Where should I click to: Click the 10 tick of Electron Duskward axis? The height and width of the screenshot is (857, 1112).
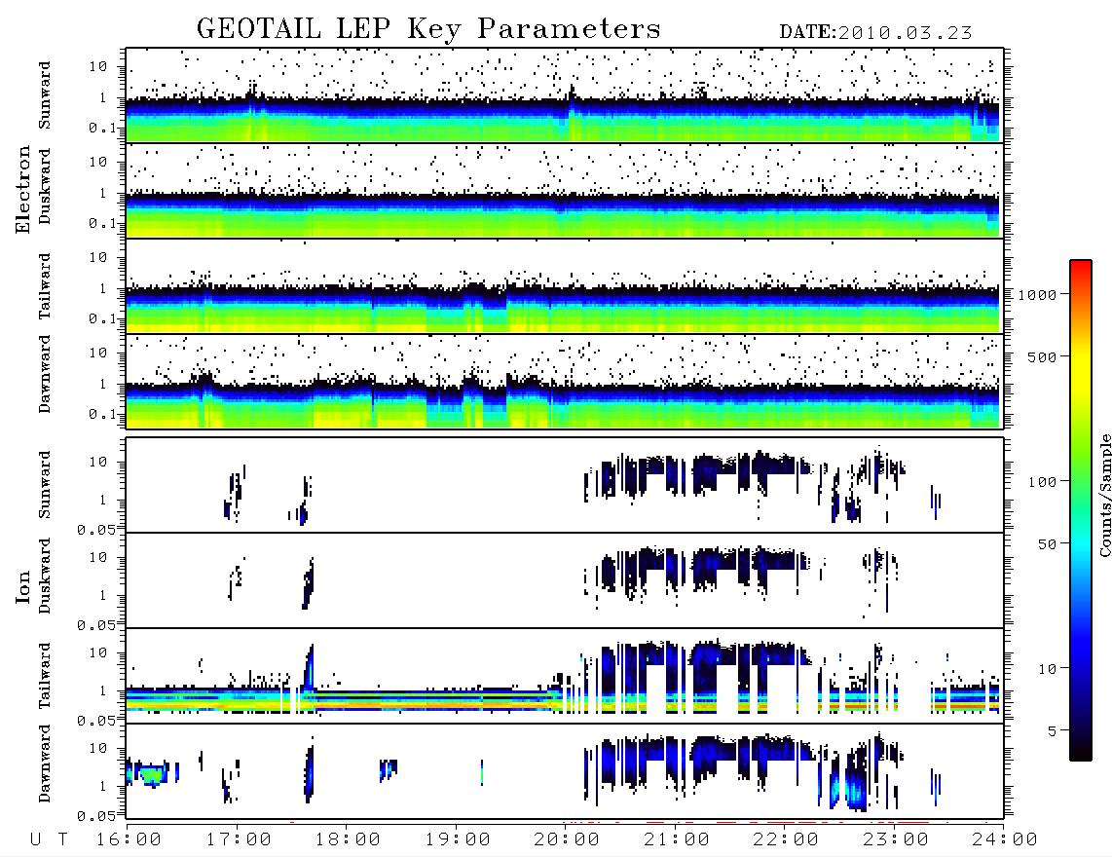(x=98, y=162)
